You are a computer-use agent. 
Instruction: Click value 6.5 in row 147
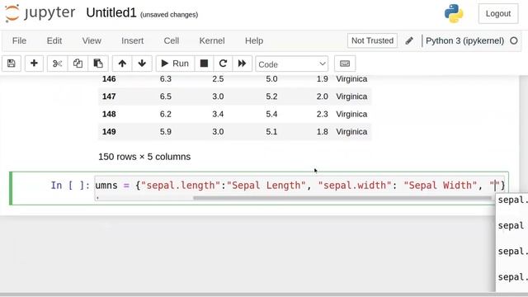tap(166, 97)
